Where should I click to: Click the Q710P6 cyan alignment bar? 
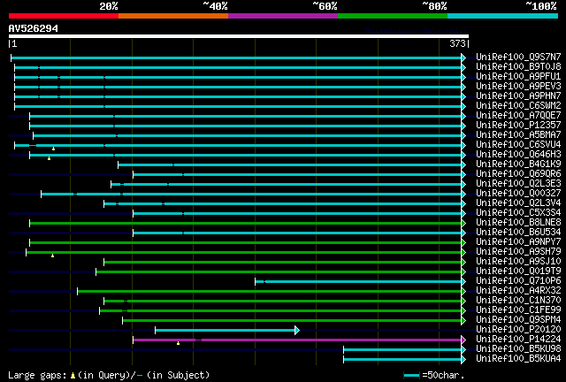(358, 281)
